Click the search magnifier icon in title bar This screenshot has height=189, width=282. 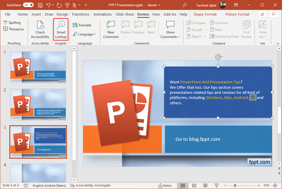tap(184, 5)
